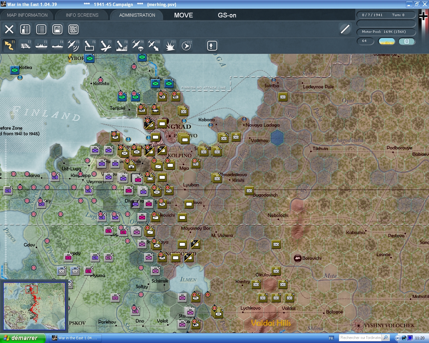This screenshot has width=429, height=343.
Task: Click the GS-on status label
Action: (x=227, y=15)
